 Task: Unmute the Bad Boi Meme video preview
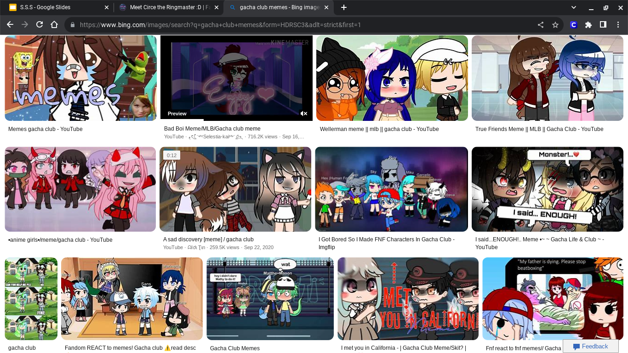click(304, 114)
